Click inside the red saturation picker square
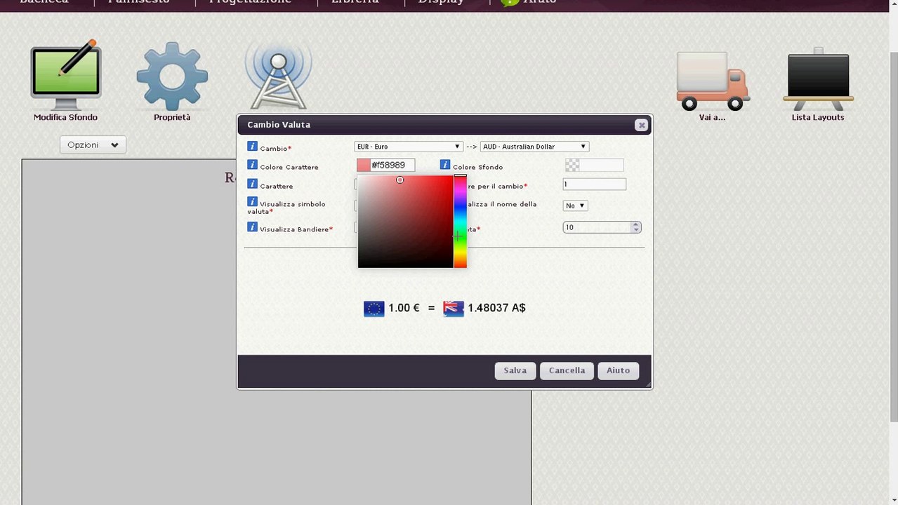Image resolution: width=898 pixels, height=505 pixels. [x=406, y=222]
